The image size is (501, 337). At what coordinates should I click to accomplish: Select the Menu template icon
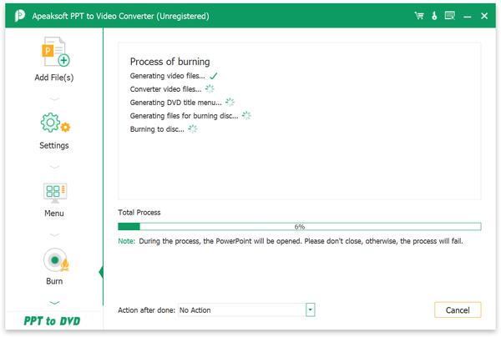tap(54, 193)
